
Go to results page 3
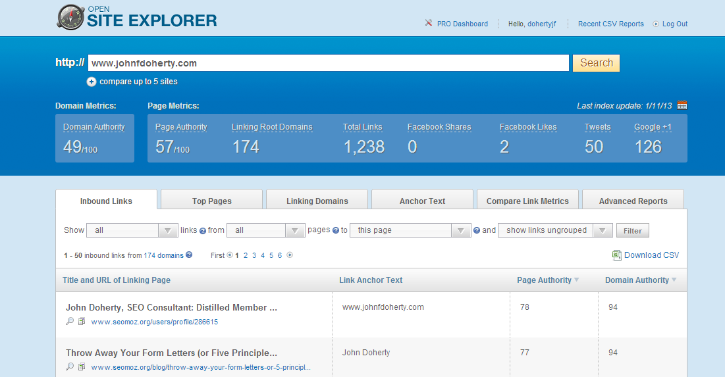[x=254, y=255]
